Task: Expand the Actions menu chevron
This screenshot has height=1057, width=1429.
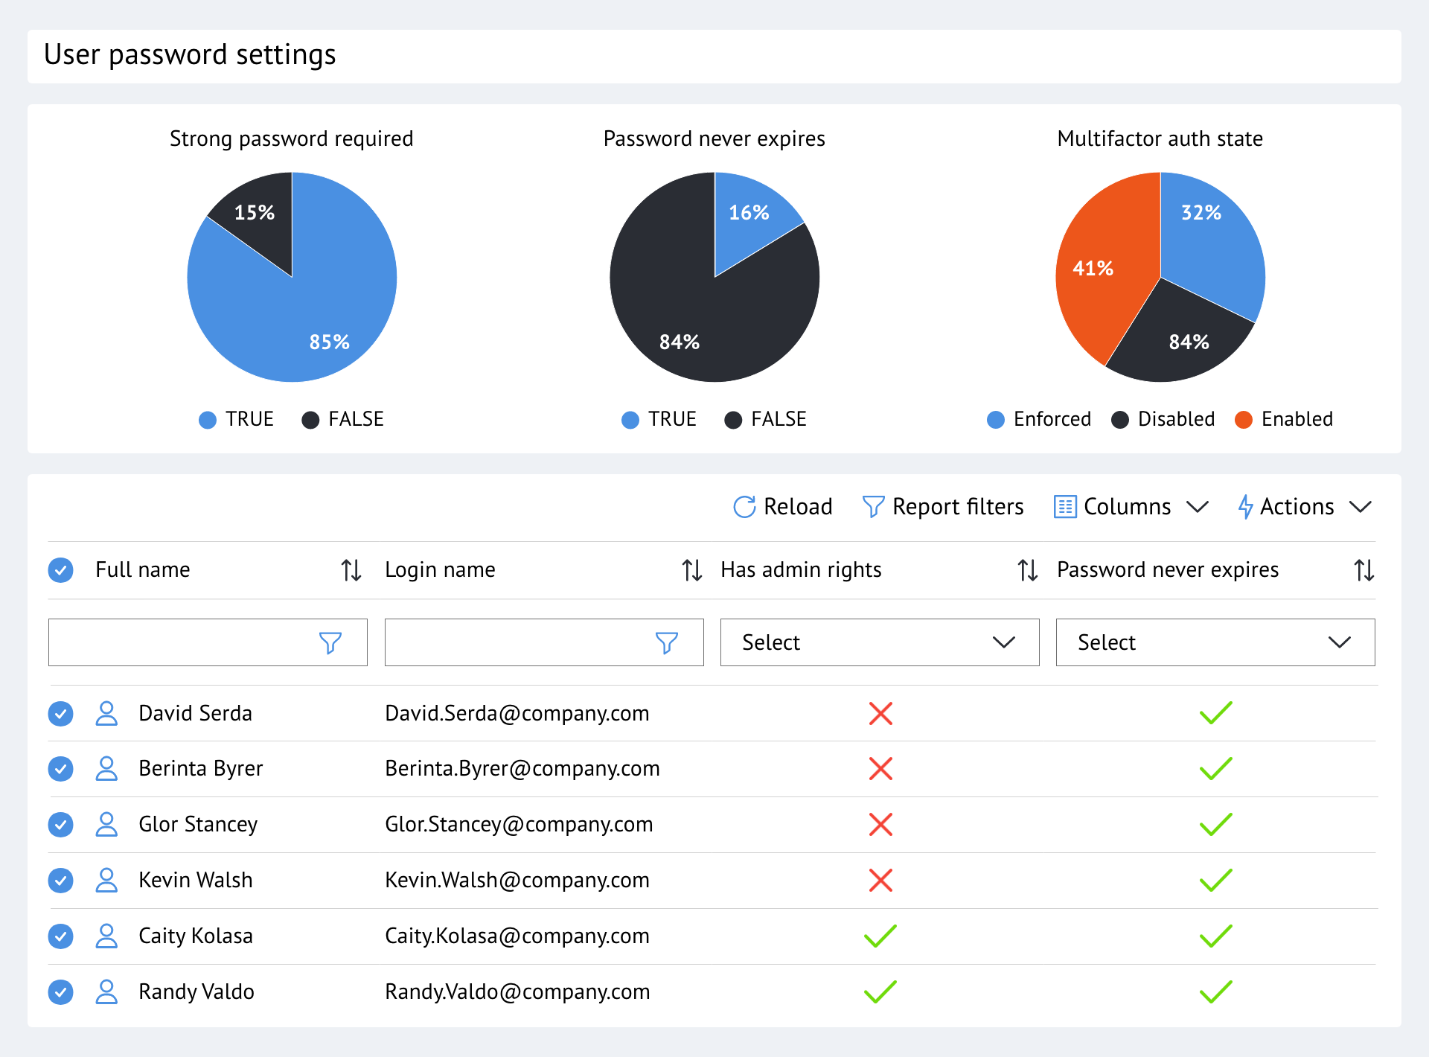Action: pyautogui.click(x=1361, y=506)
